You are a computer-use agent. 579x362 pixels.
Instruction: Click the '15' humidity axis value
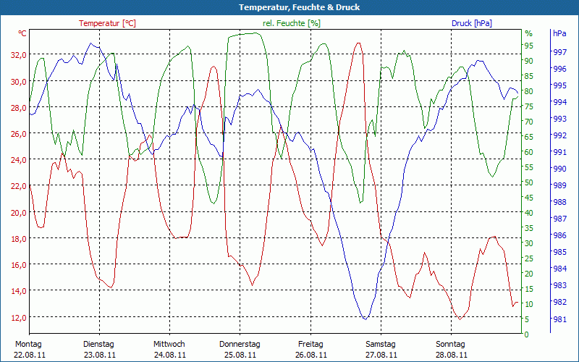coord(529,289)
